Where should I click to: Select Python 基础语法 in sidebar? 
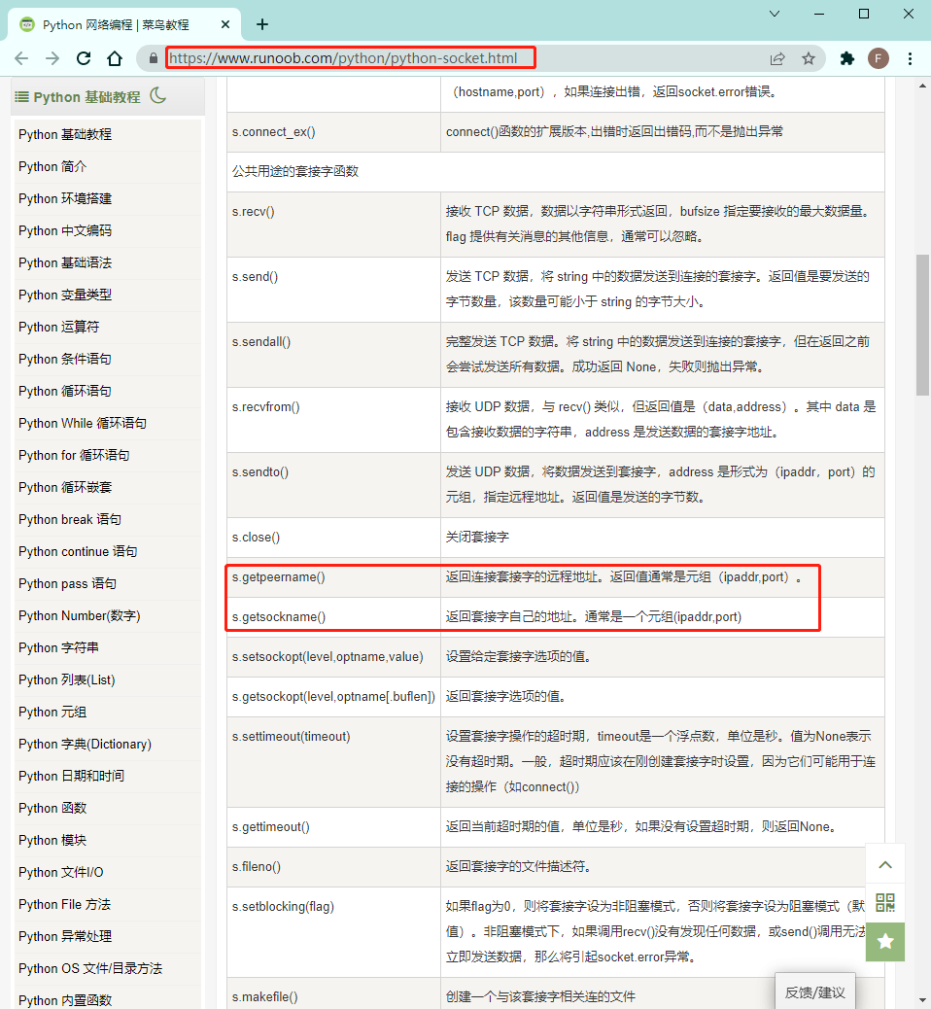point(65,262)
